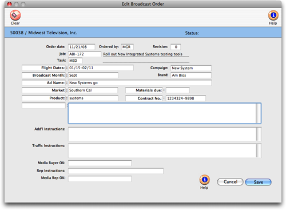Click the Add'l Instructions scrollbar

(259, 134)
